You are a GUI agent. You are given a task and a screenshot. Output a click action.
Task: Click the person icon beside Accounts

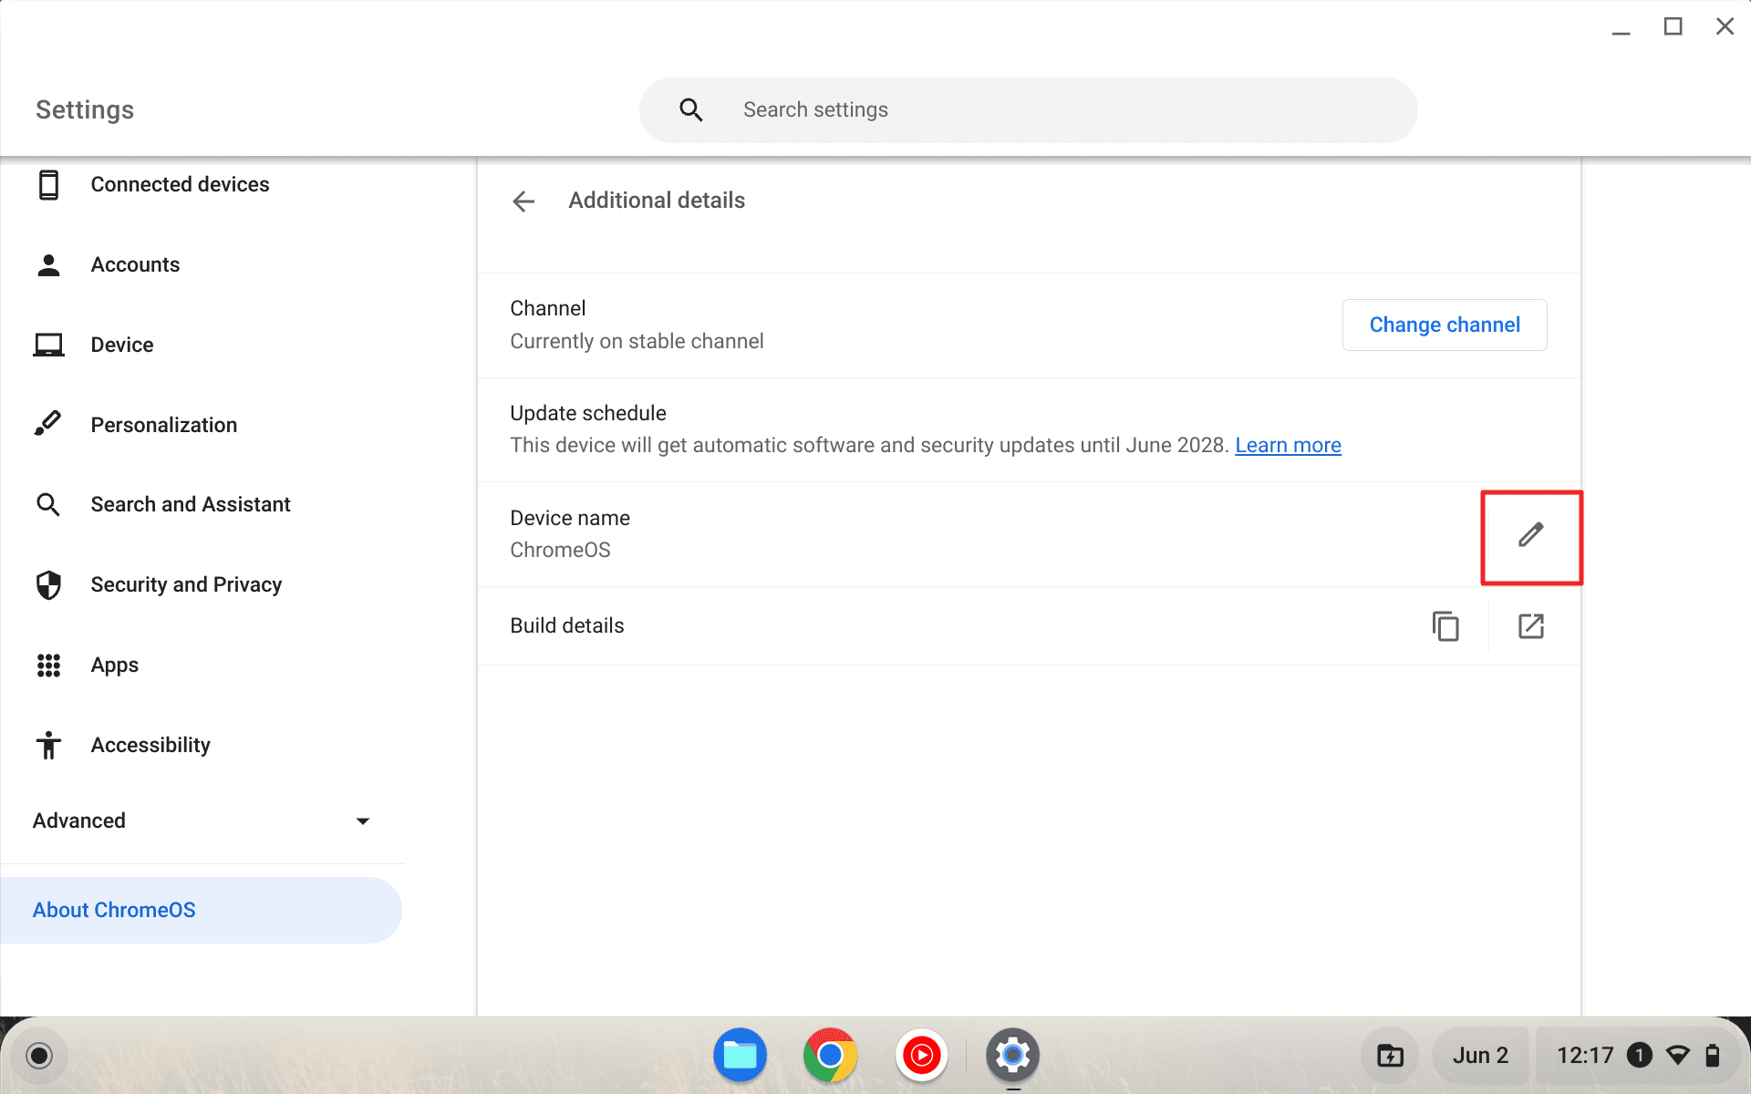[48, 264]
